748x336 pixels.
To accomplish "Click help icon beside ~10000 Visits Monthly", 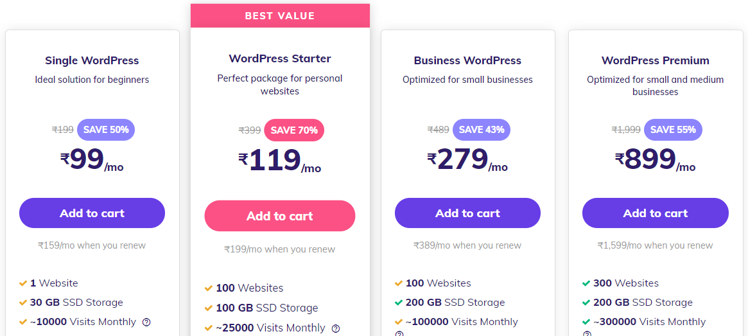I will pos(146,323).
